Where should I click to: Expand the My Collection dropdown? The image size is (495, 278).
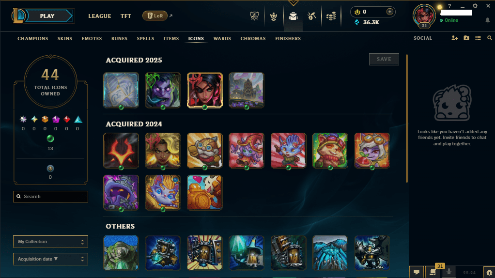(50, 242)
